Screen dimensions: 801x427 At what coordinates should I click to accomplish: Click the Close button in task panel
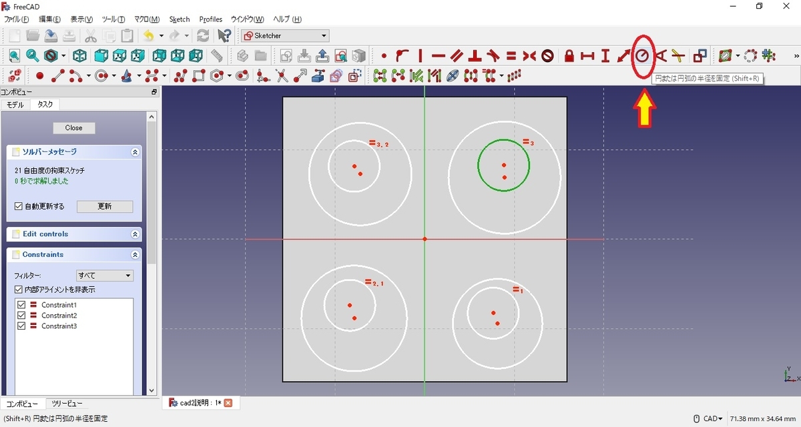[74, 128]
